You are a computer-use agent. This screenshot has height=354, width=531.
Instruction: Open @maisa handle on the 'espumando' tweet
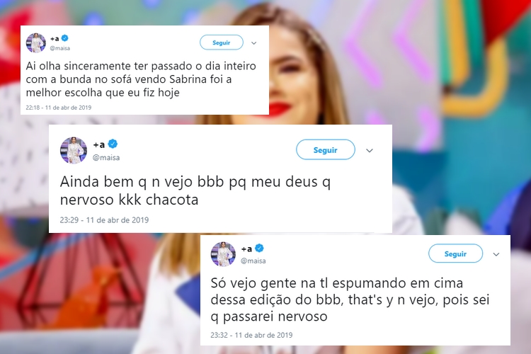(x=253, y=261)
